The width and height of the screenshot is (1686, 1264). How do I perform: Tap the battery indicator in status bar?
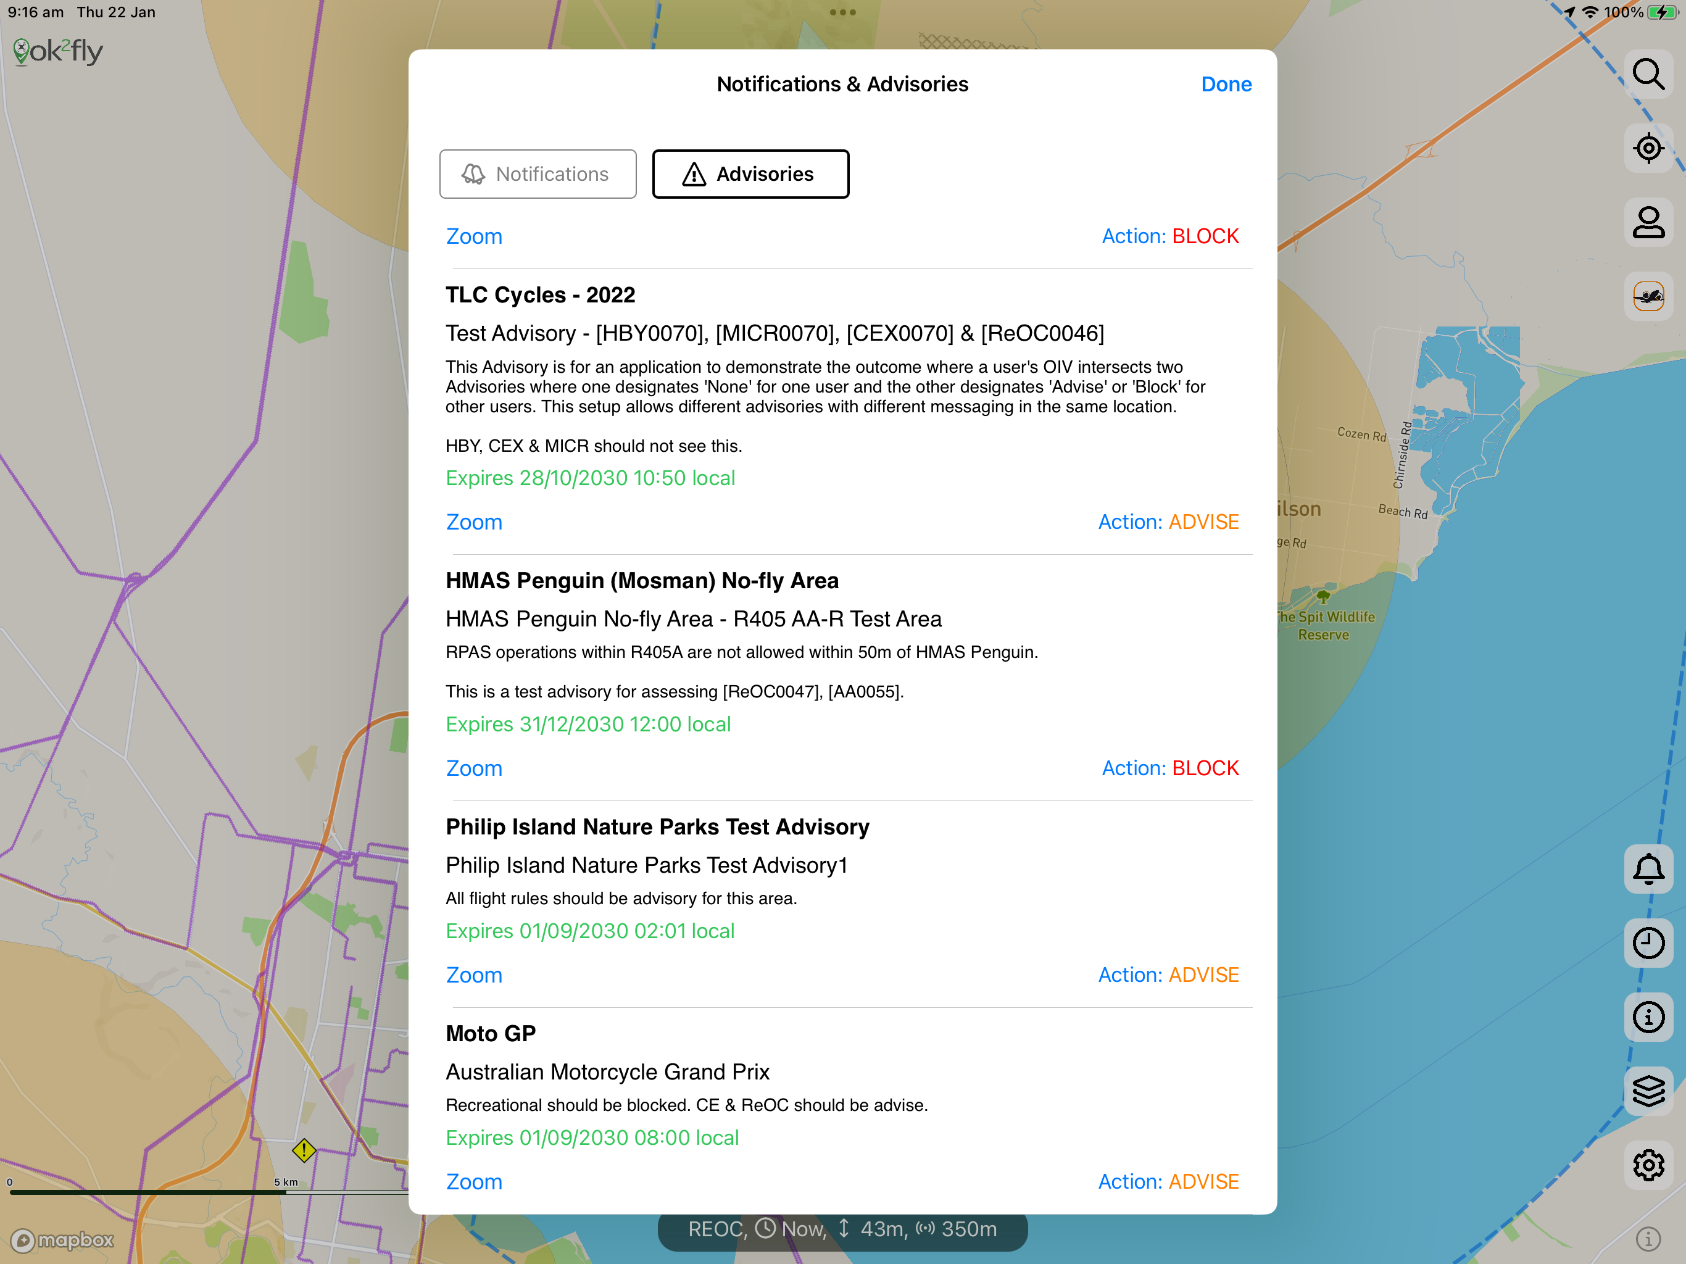click(1663, 12)
